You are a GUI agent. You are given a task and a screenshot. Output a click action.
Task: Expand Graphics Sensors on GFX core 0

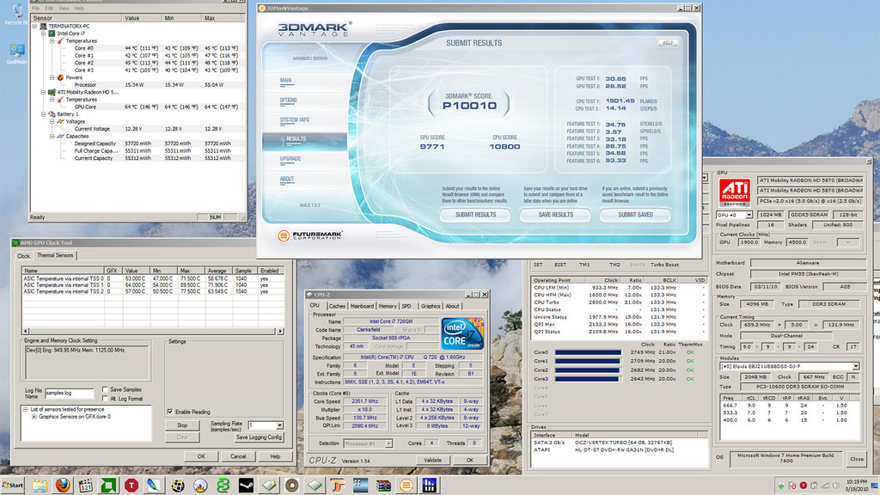34,417
